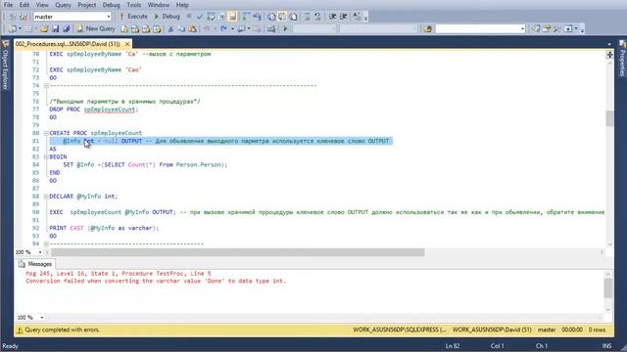
Task: Open the Help menu
Action: (182, 5)
